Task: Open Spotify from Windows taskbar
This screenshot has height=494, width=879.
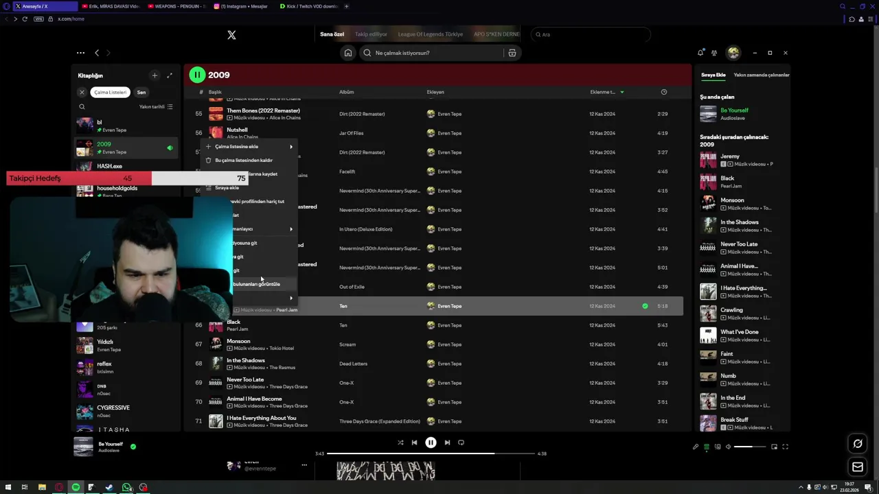Action: tap(76, 487)
